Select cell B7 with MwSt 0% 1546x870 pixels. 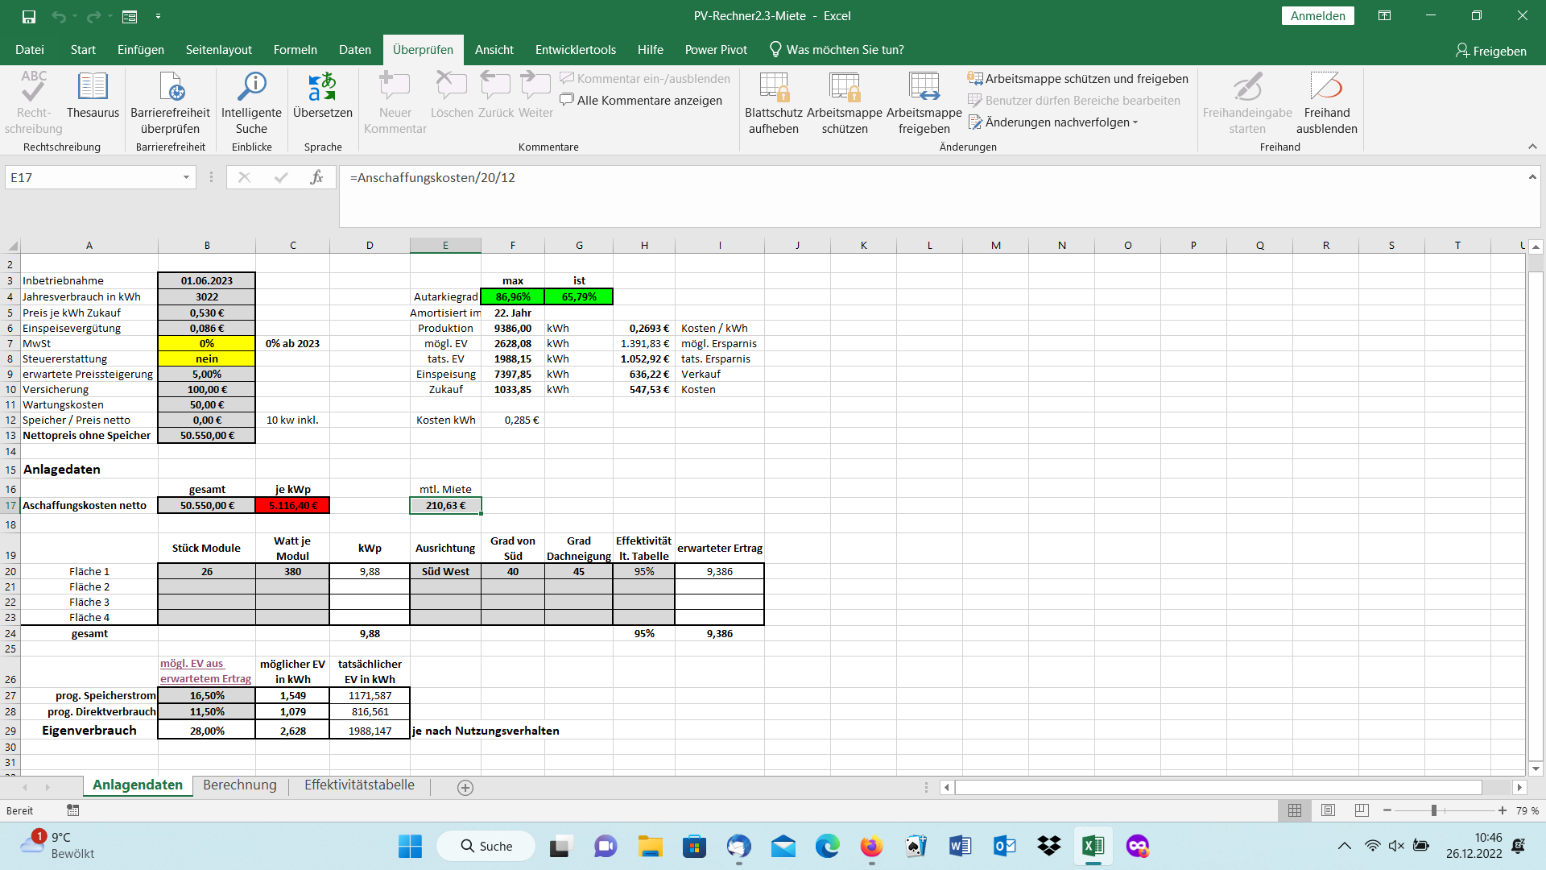click(207, 343)
